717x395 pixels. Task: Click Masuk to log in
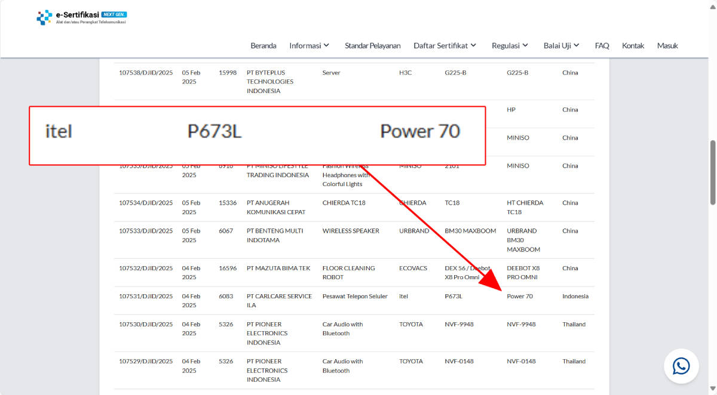pyautogui.click(x=667, y=45)
